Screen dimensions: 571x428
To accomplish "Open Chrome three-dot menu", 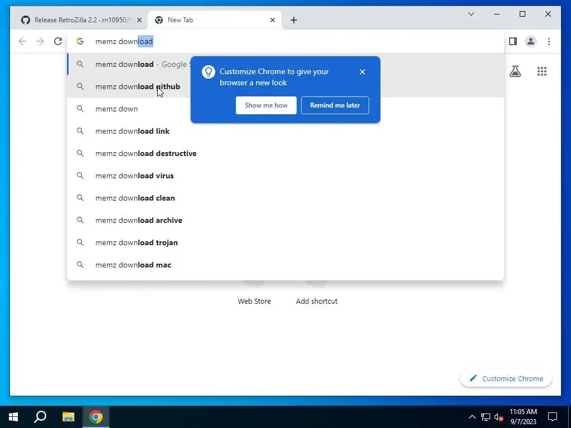I will click(549, 41).
